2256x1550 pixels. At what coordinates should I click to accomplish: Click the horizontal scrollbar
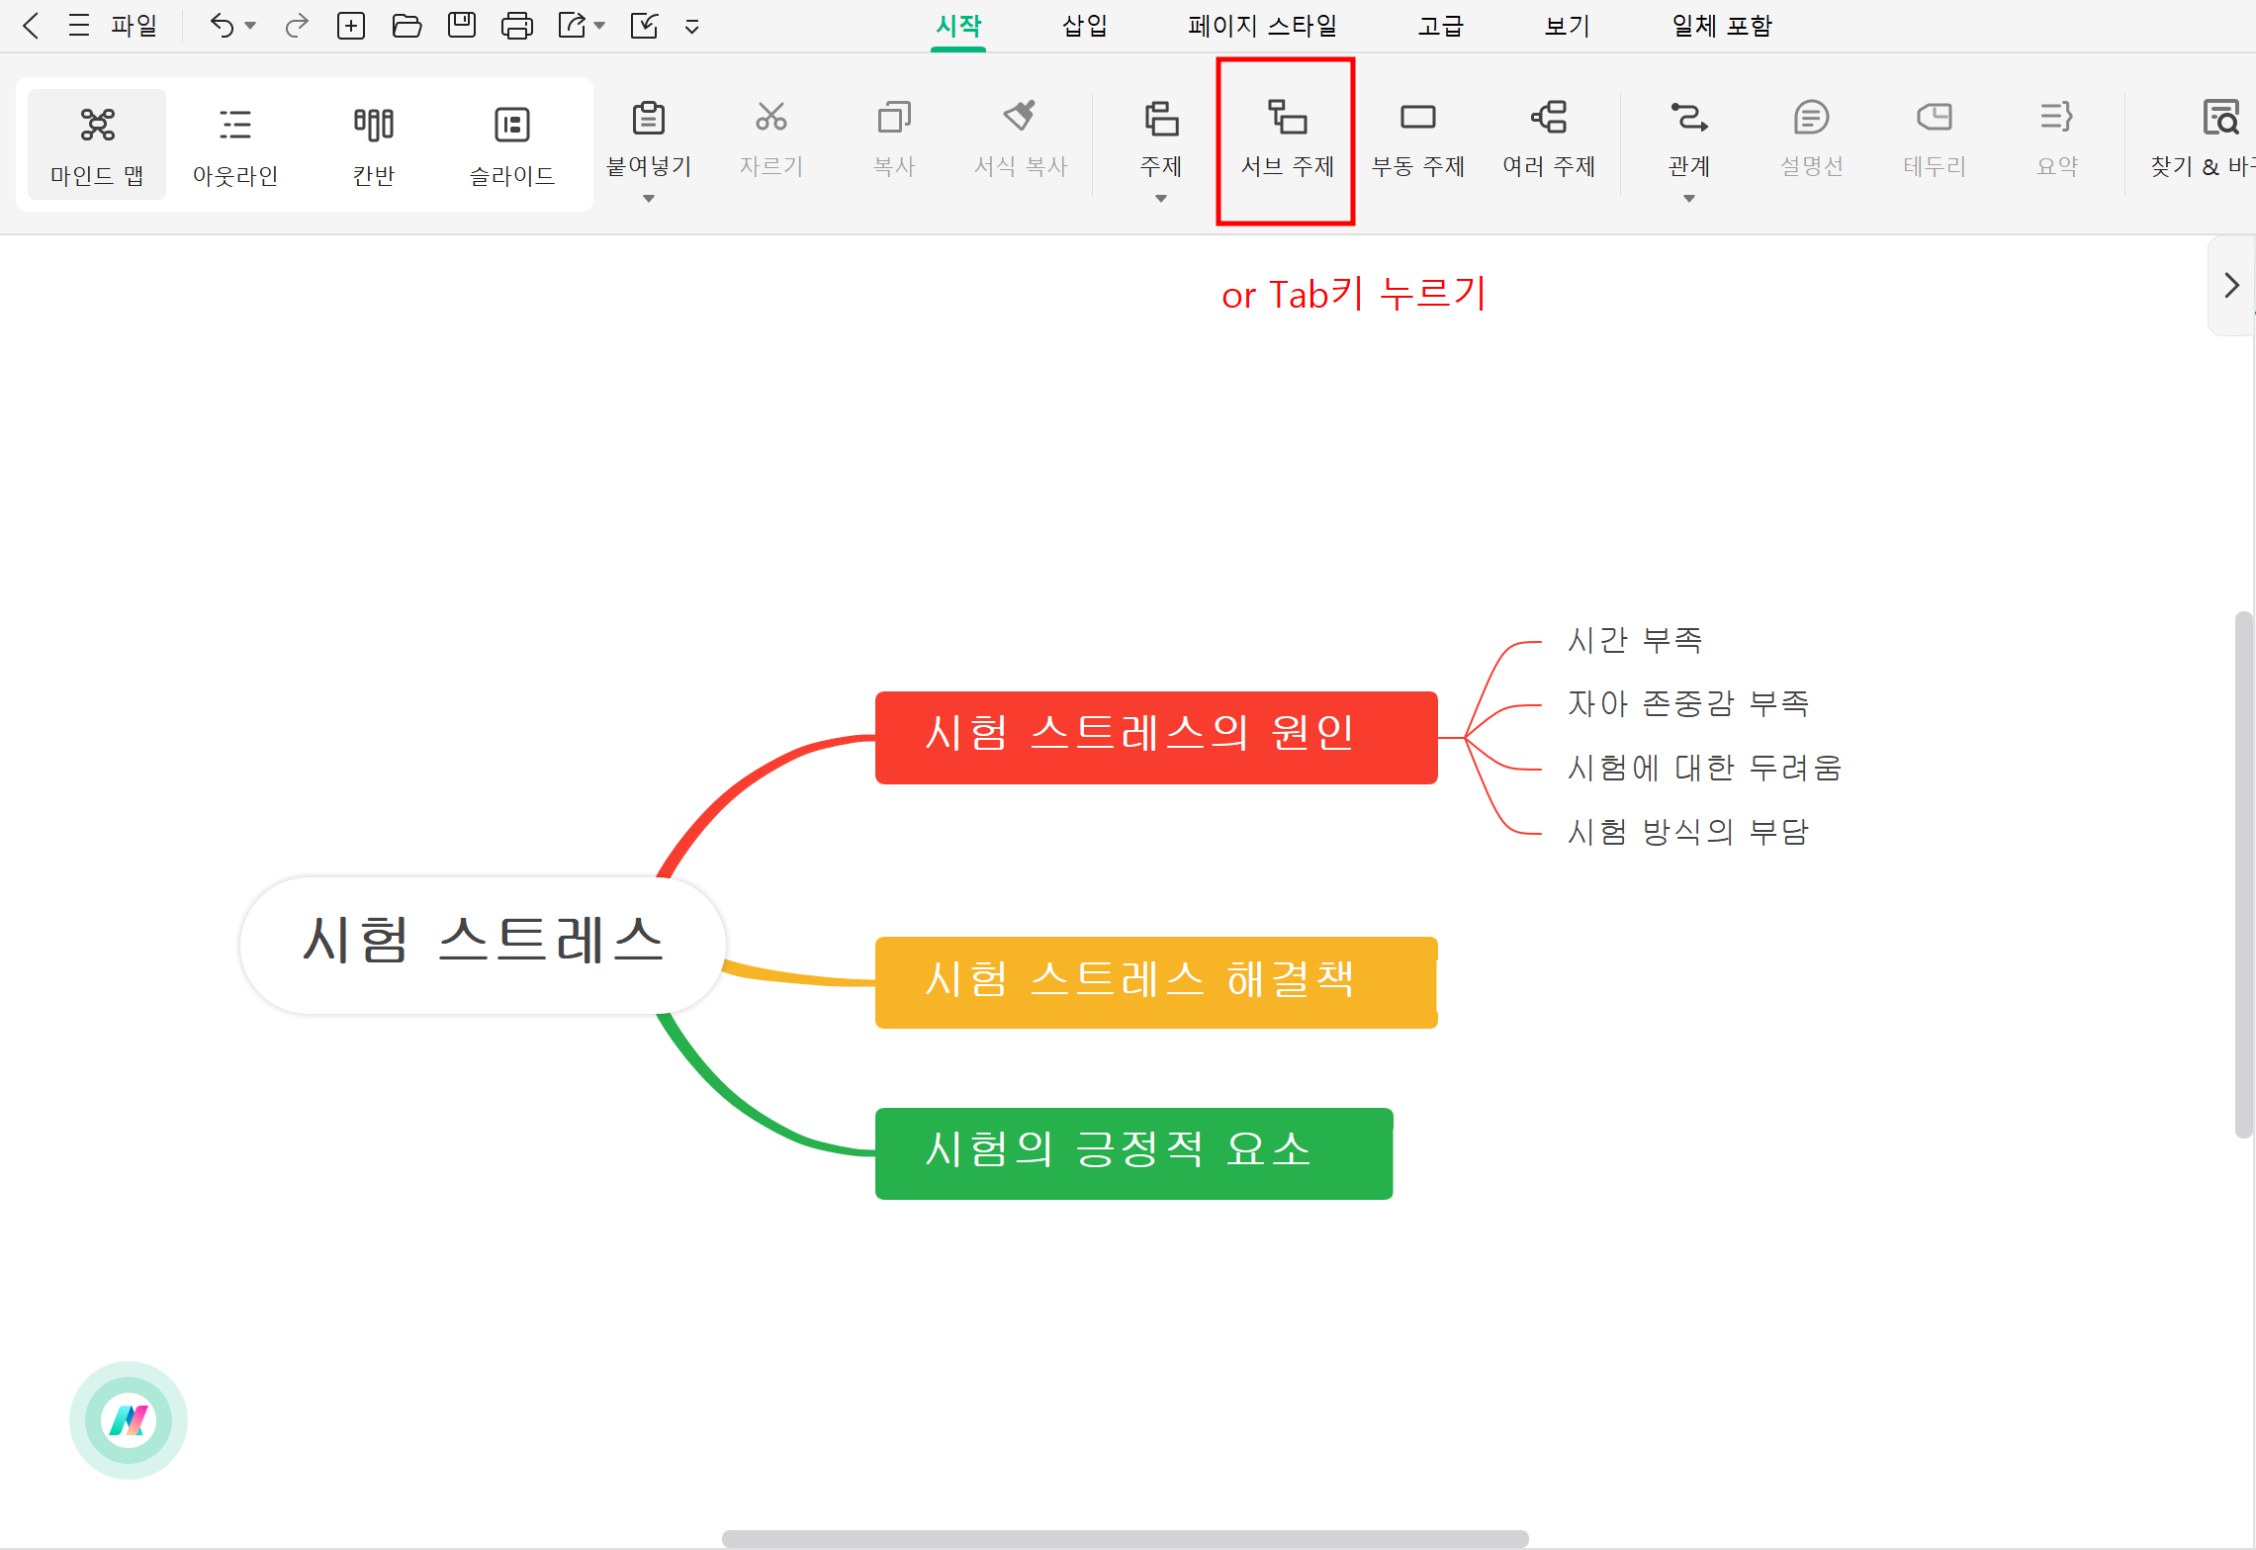click(x=1126, y=1539)
